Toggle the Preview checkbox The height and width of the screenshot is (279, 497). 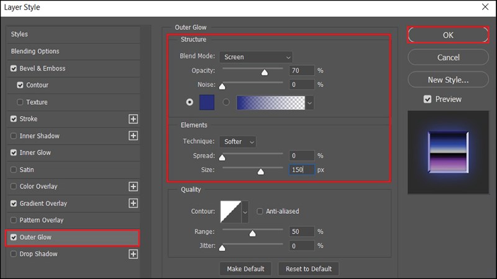427,99
